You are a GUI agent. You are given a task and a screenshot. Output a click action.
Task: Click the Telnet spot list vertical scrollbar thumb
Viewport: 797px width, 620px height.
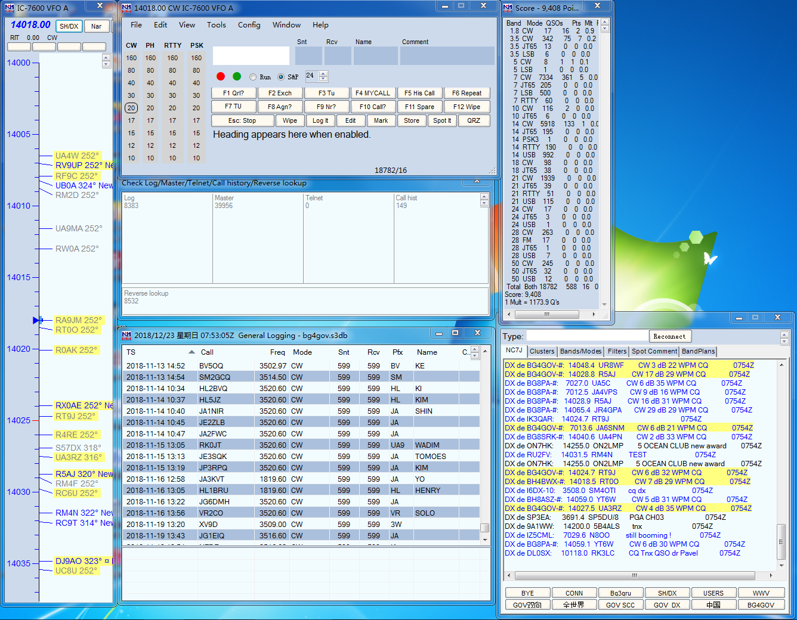[781, 541]
